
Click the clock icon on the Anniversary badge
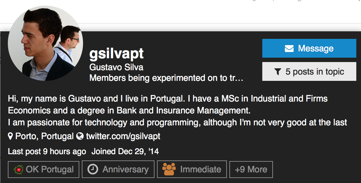click(92, 170)
